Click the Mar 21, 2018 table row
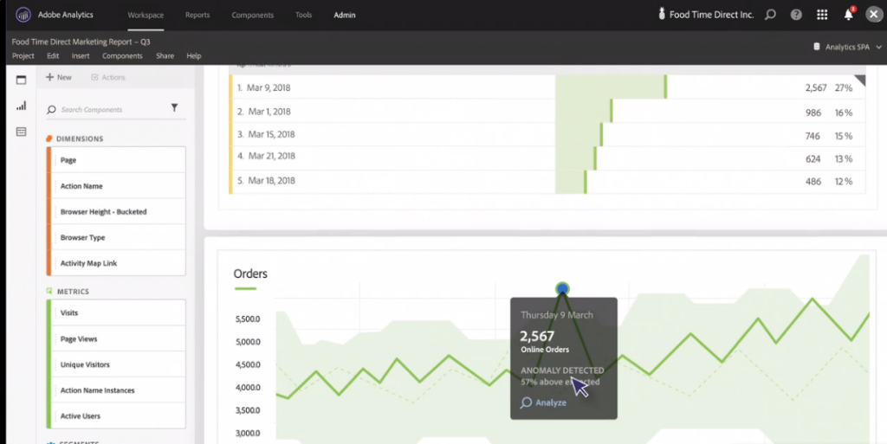 click(547, 158)
